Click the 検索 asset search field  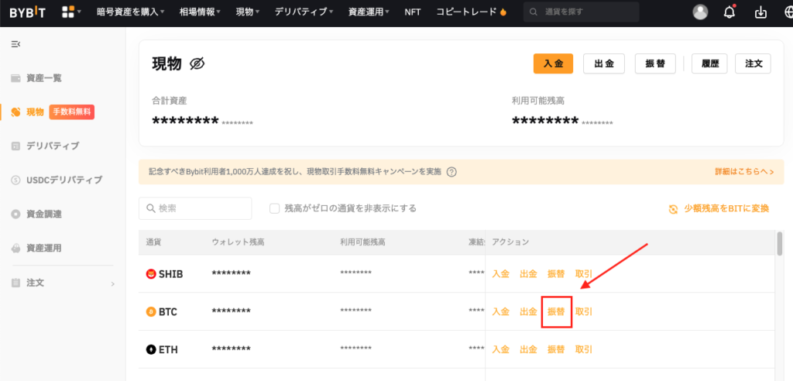(195, 208)
